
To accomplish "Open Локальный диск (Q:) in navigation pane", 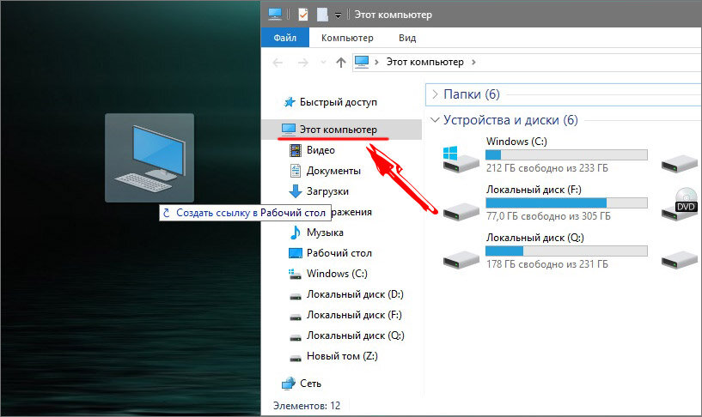I will [356, 335].
